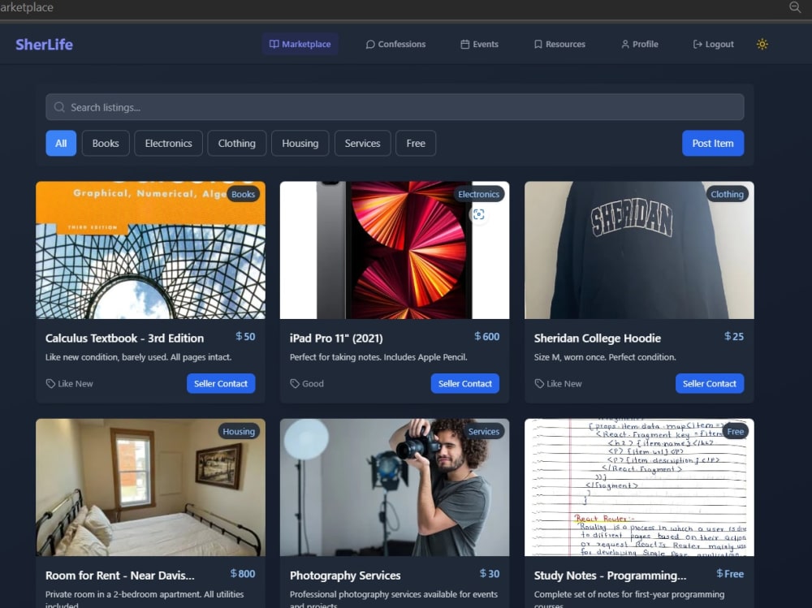Open the Room for Rent bedroom photo
Viewport: 812px width, 608px height.
coord(150,487)
